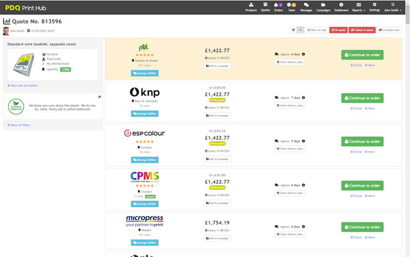This screenshot has height=257, width=410.
Task: Click info icon beside pbl 6 days
Action: click(303, 54)
